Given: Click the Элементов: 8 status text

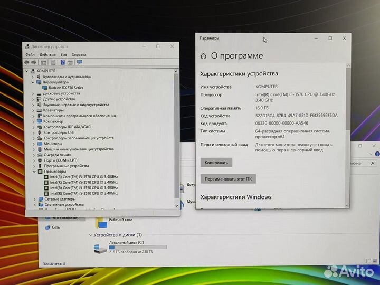Looking at the screenshot, I should [x=54, y=264].
